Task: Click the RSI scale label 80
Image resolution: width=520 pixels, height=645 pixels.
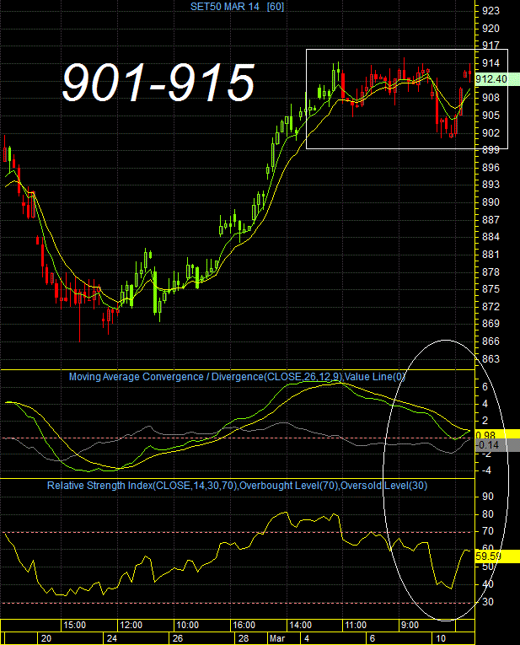Action: point(488,514)
